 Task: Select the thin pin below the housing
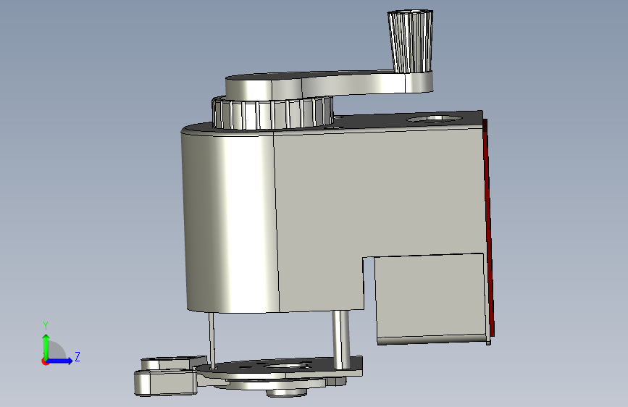(x=212, y=340)
